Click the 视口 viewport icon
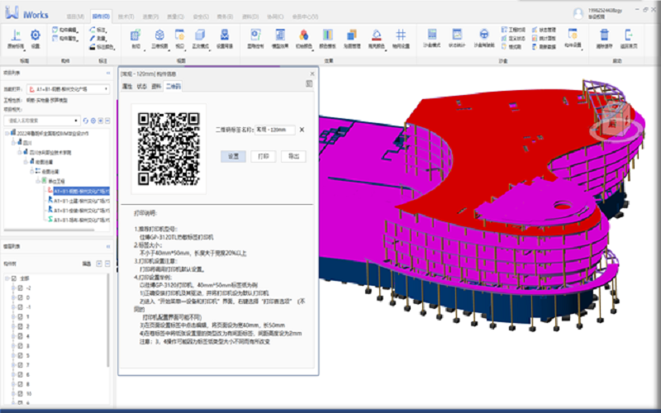The image size is (661, 413). click(x=179, y=38)
